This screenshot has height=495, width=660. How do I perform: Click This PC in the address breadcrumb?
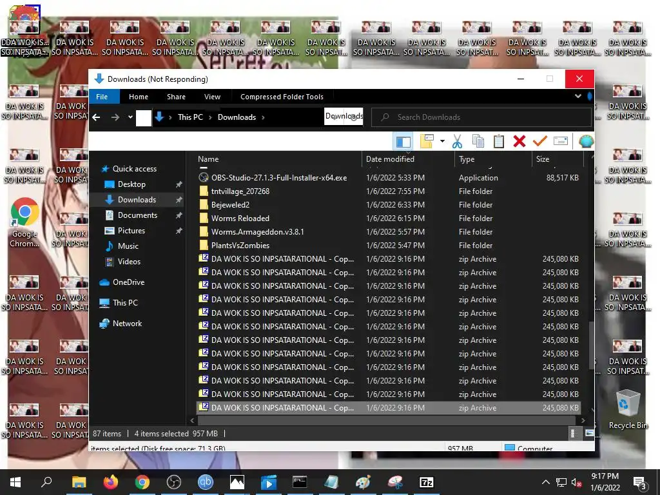coord(190,117)
